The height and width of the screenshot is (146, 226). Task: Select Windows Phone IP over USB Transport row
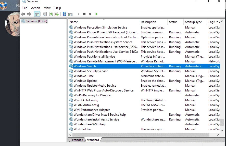pyautogui.click(x=145, y=32)
